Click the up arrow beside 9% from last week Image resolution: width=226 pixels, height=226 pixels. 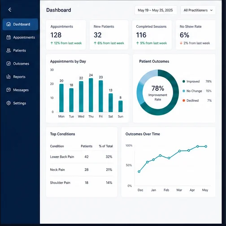coord(138,43)
